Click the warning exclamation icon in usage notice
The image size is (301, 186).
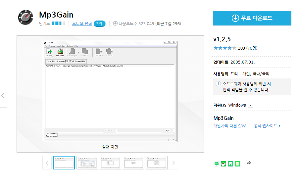218,84
